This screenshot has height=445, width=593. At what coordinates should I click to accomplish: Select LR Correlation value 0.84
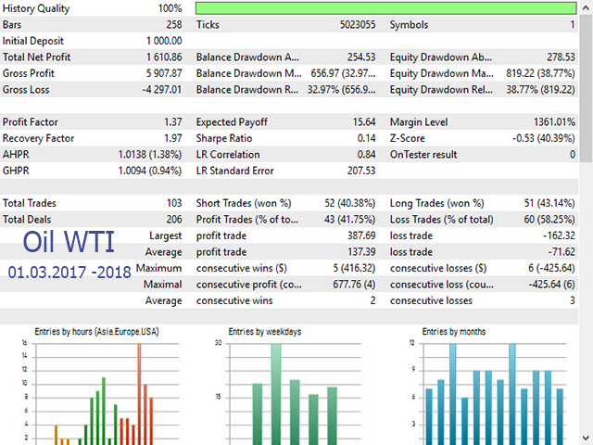coord(367,155)
